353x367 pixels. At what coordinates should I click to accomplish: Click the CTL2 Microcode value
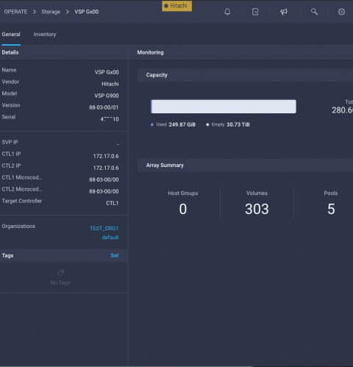[104, 191]
